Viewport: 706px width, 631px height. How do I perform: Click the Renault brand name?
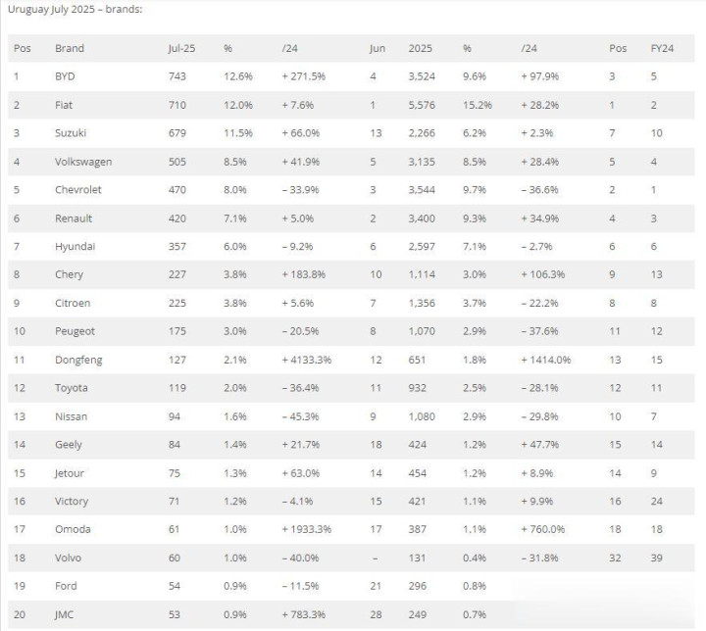pyautogui.click(x=75, y=218)
